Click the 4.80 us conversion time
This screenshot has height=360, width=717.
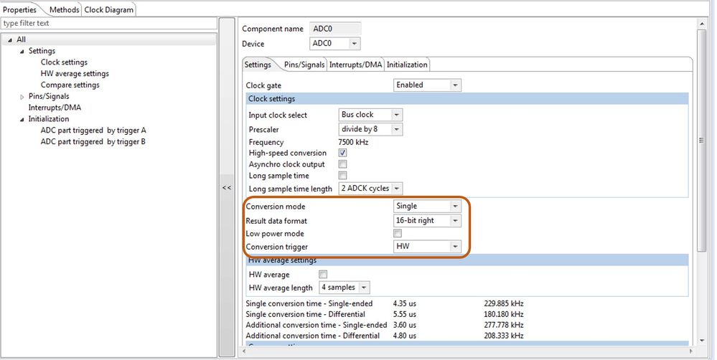coord(404,336)
